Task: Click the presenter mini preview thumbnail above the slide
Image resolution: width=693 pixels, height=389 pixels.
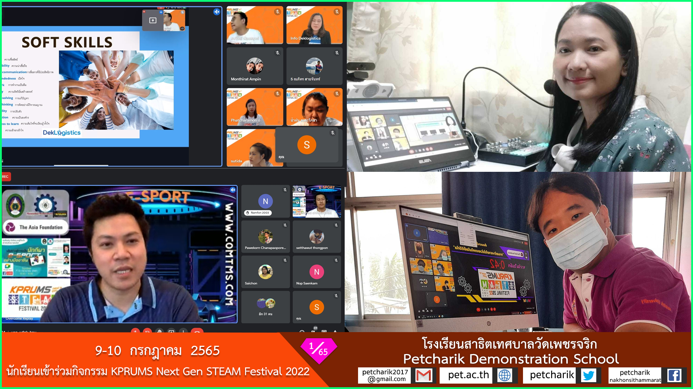Action: pyautogui.click(x=164, y=21)
